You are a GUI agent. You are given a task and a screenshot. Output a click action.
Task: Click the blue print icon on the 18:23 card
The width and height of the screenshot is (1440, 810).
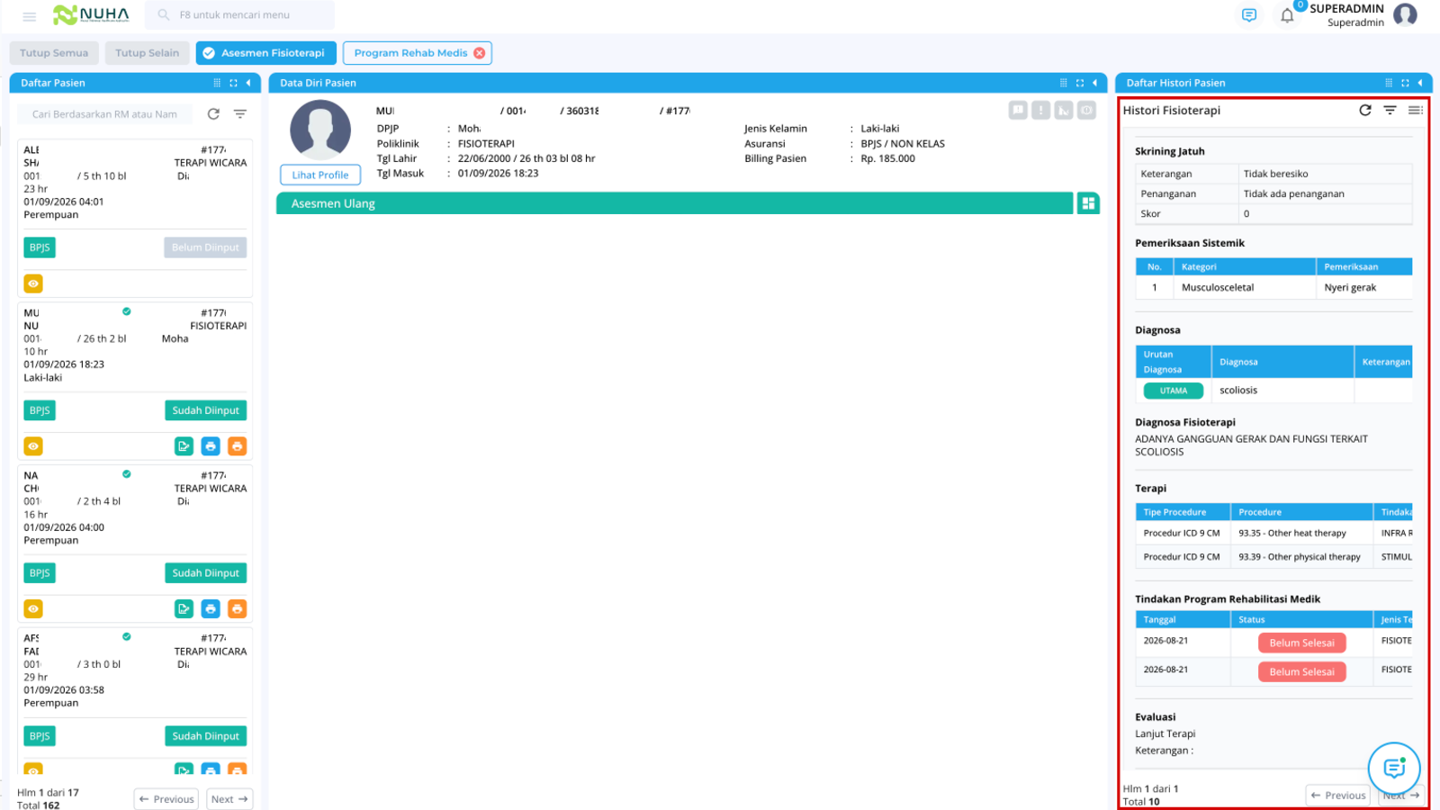pyautogui.click(x=211, y=446)
